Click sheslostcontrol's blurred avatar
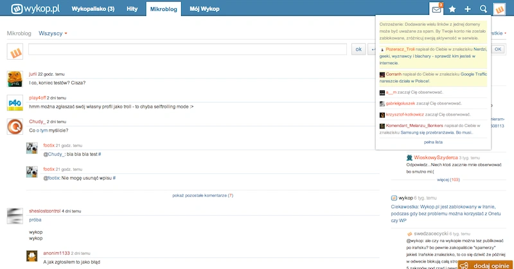 point(15,216)
